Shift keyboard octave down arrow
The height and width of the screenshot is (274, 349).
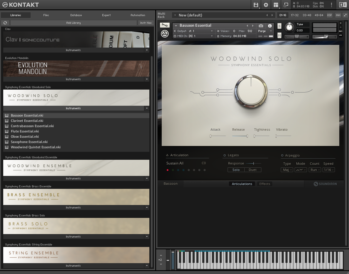point(161,264)
